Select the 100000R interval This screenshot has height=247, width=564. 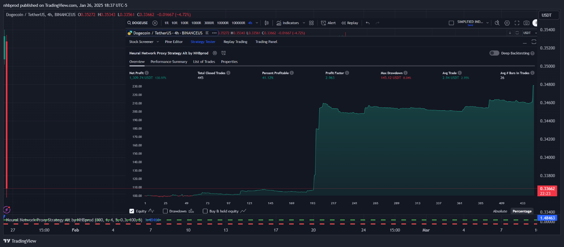[238, 23]
